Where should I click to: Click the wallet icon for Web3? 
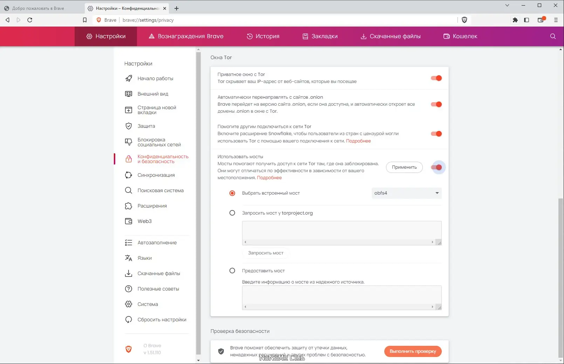(x=129, y=221)
